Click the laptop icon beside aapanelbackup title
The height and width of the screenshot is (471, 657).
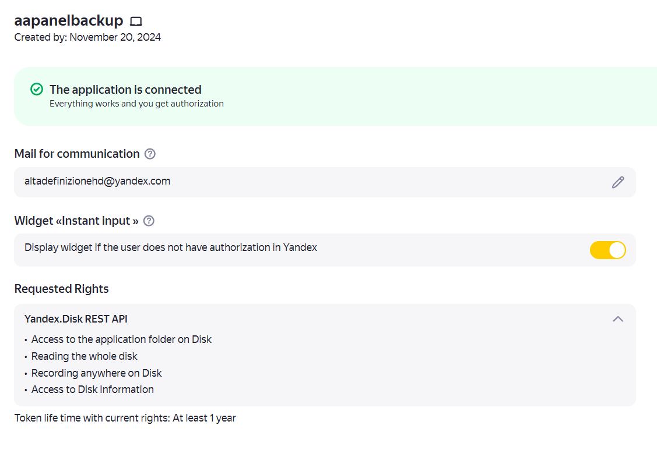click(136, 22)
